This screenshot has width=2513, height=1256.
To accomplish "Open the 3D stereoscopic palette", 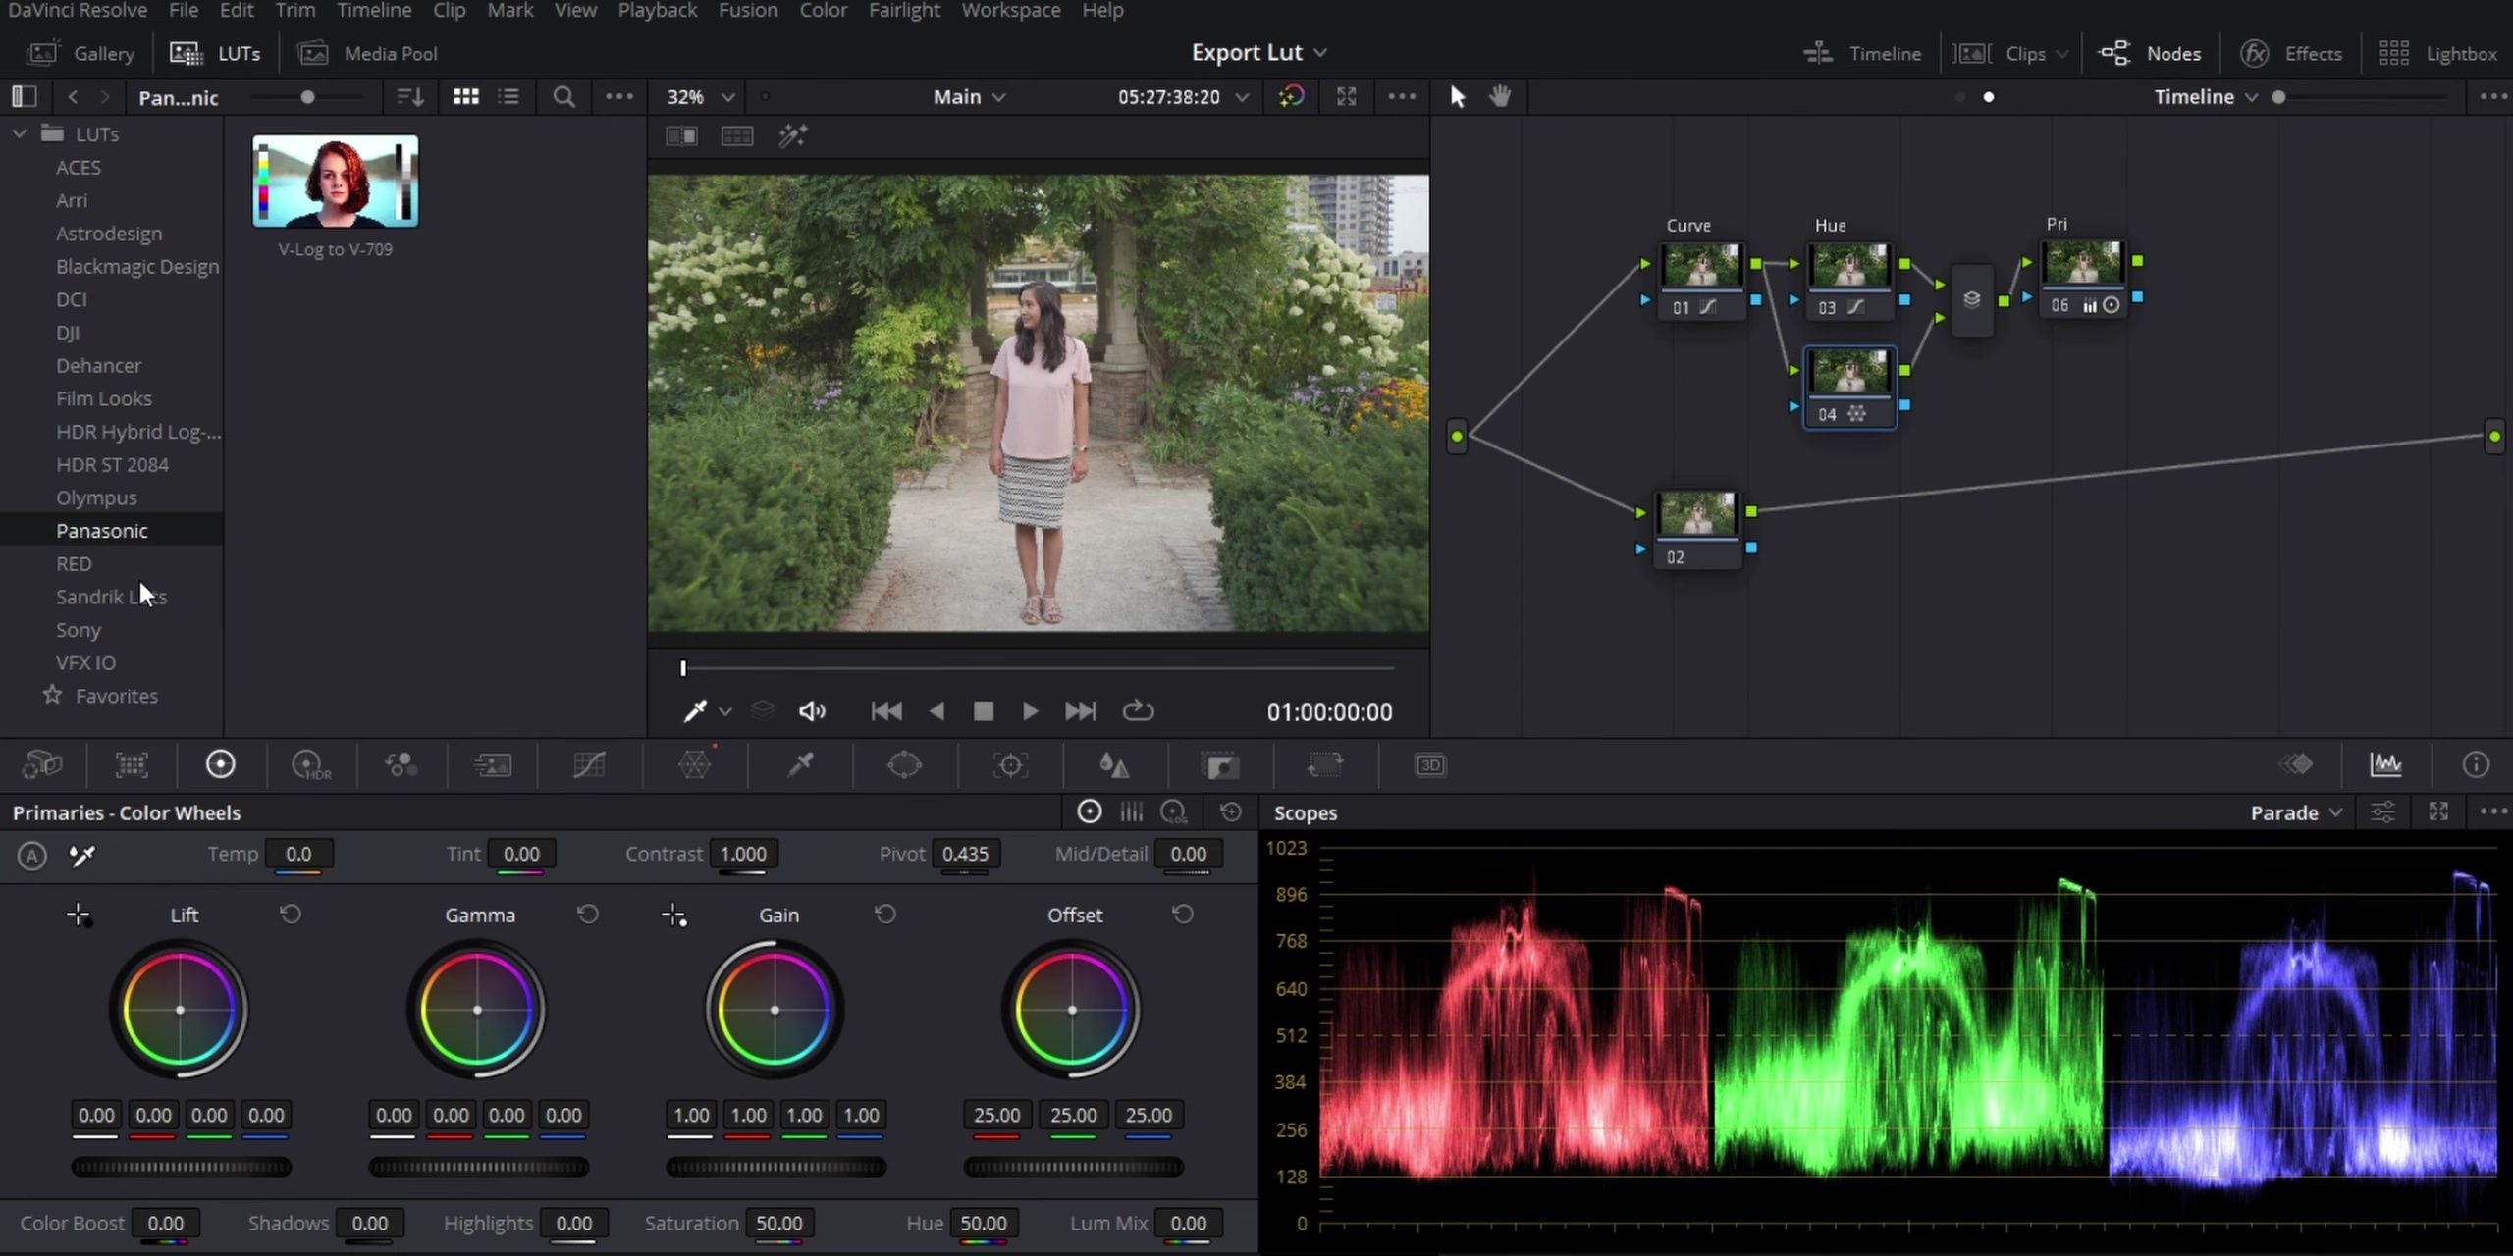I will click(1430, 764).
